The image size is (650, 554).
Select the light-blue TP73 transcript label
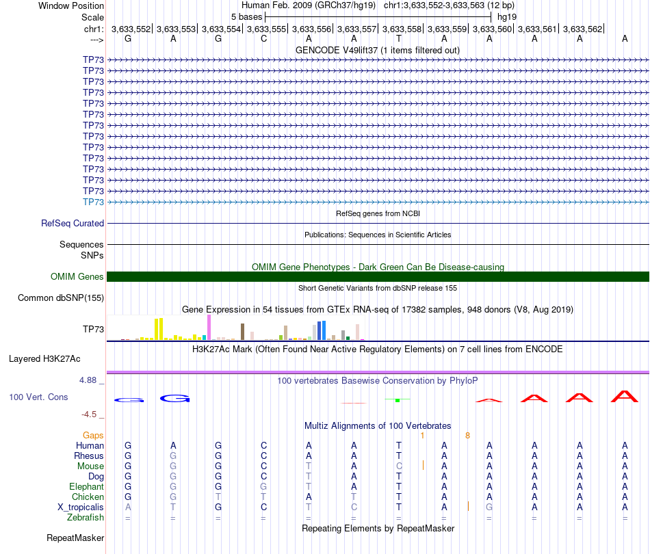[93, 202]
